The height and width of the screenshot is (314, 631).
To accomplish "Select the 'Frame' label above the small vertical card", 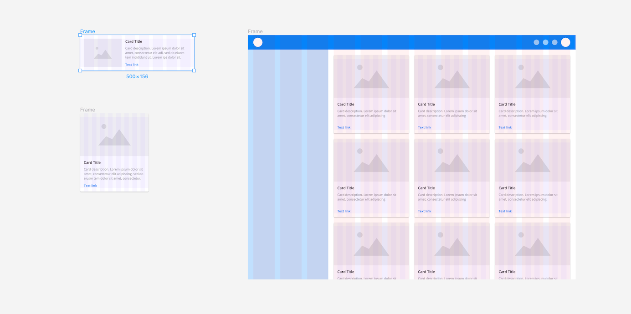I will click(x=87, y=110).
